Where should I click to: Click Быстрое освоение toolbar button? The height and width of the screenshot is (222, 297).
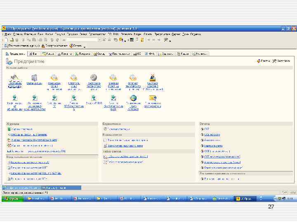pos(54,46)
